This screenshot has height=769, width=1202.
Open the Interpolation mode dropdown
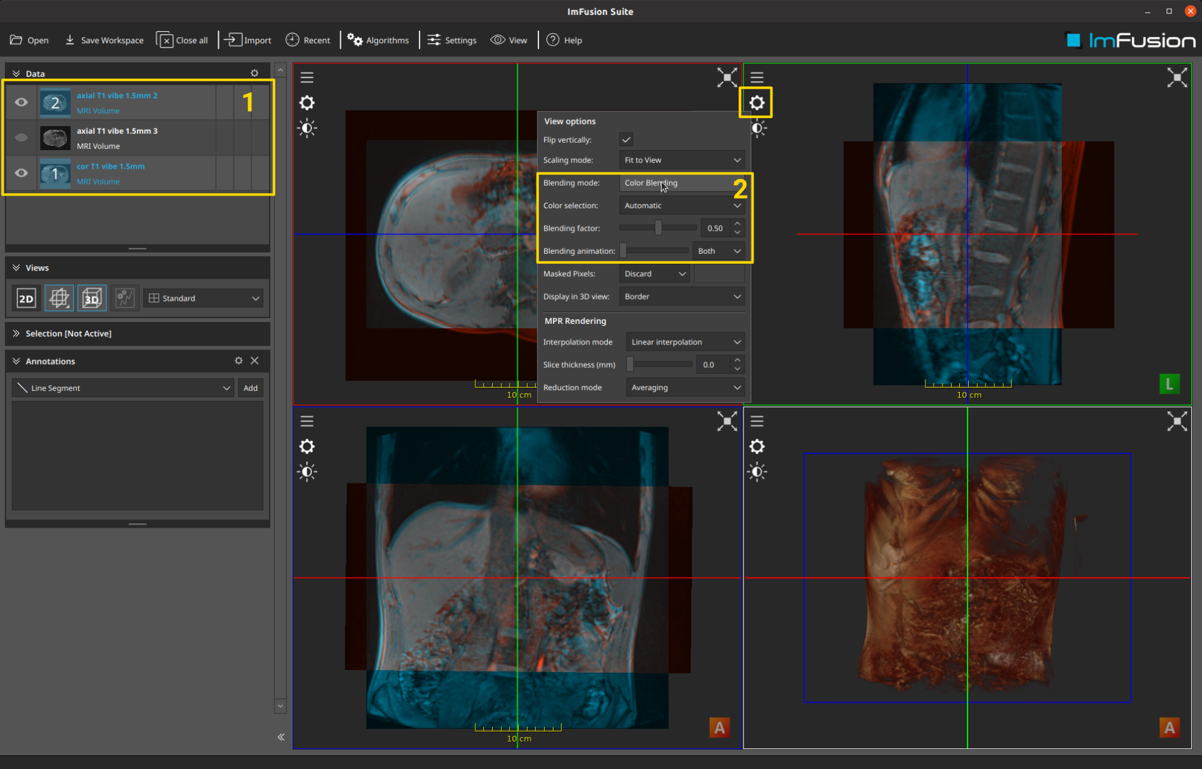[685, 342]
